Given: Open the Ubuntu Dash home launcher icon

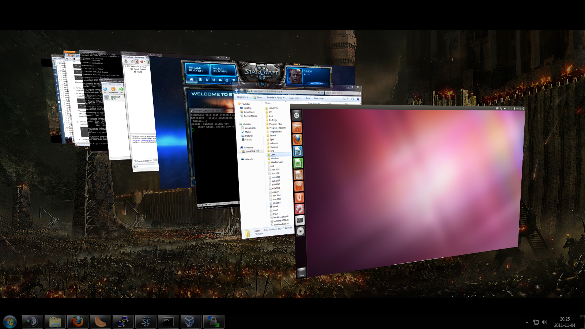Looking at the screenshot, I should 297,116.
